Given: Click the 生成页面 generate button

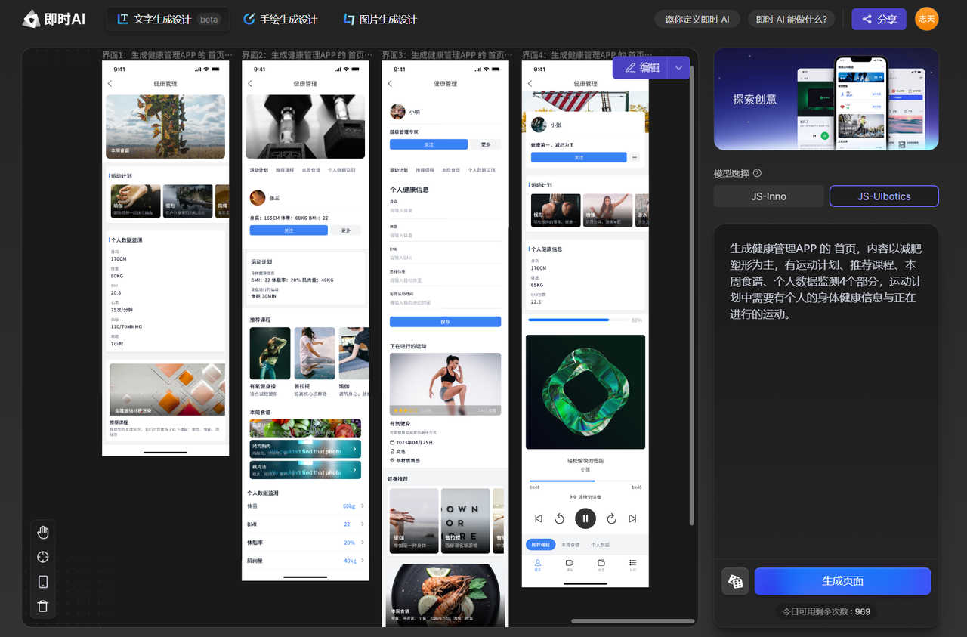Looking at the screenshot, I should 842,581.
